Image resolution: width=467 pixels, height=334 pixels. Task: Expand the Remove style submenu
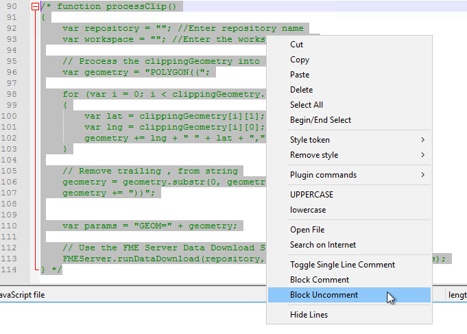tap(313, 155)
